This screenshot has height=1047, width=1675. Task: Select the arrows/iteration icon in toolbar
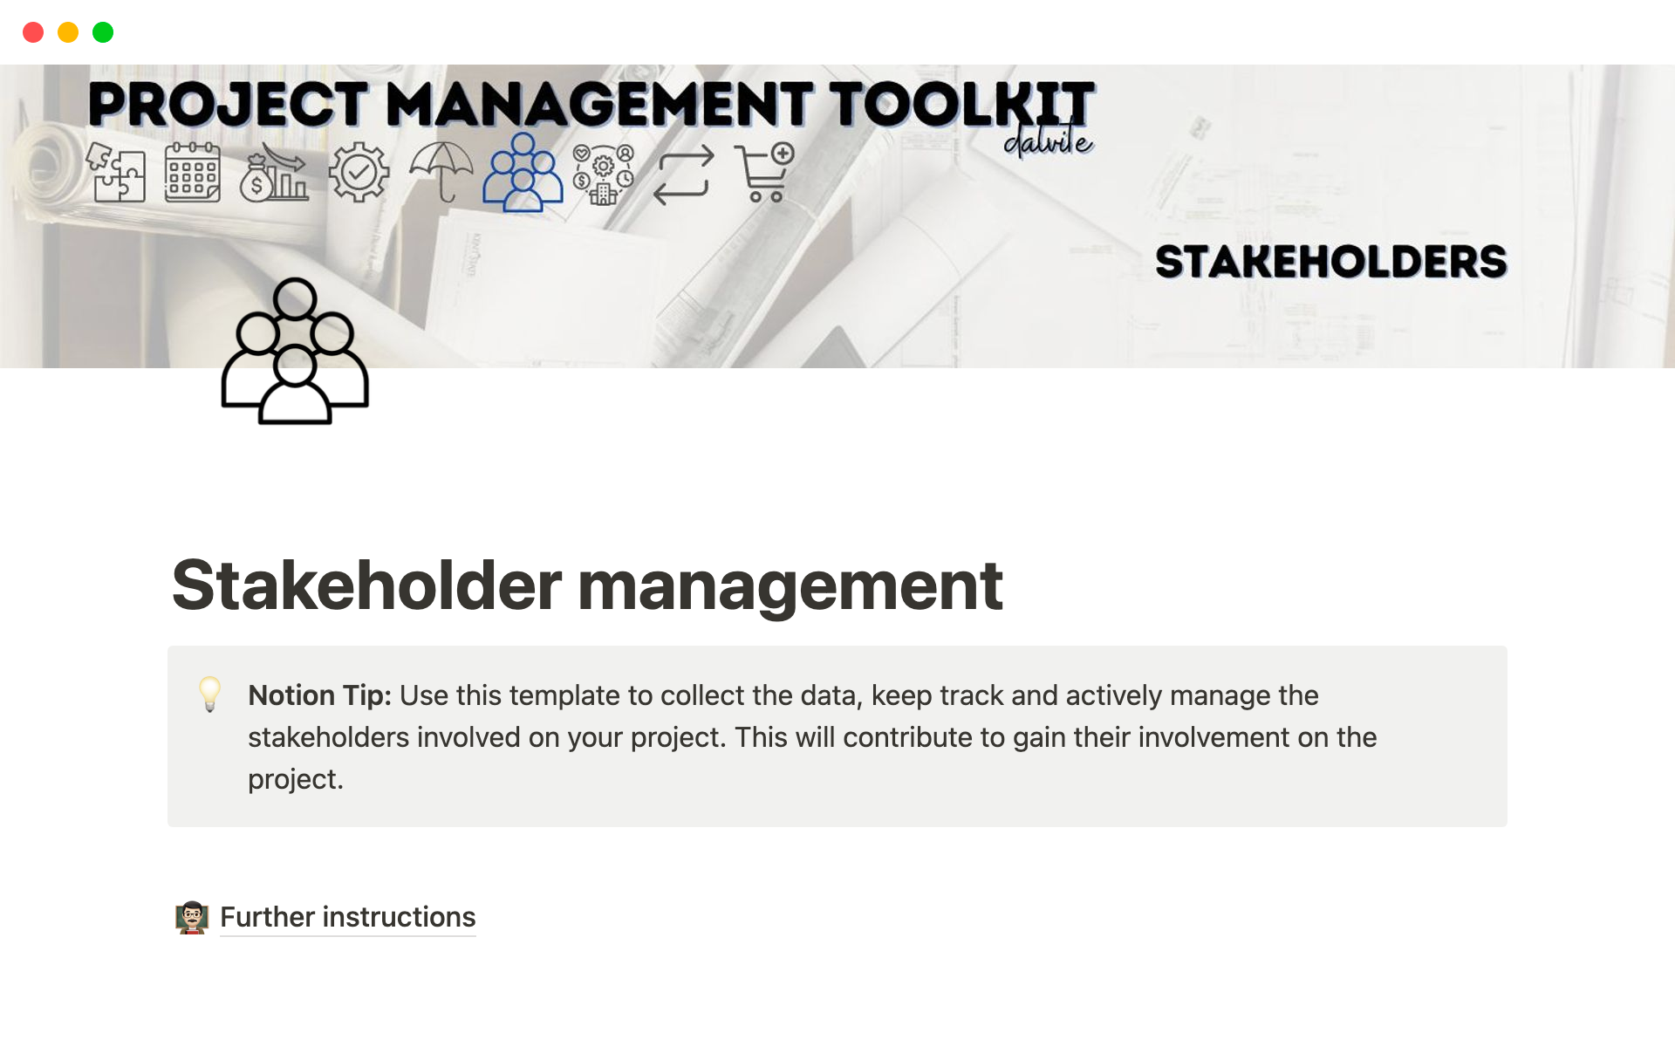(685, 174)
